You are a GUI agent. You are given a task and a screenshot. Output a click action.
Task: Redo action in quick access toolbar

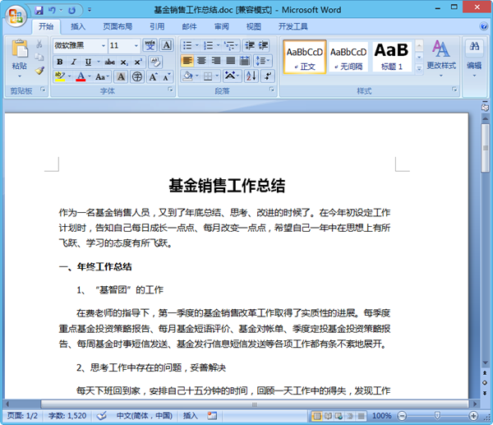click(72, 11)
